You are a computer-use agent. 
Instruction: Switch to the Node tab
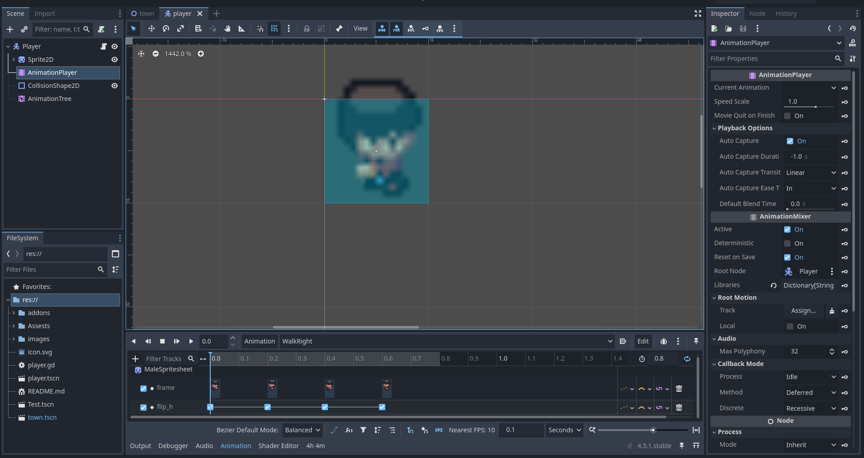coord(757,14)
